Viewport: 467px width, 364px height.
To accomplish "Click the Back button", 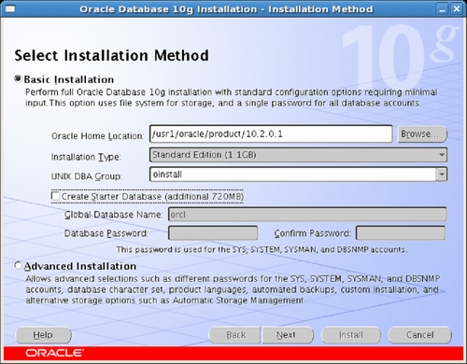I will 235,335.
